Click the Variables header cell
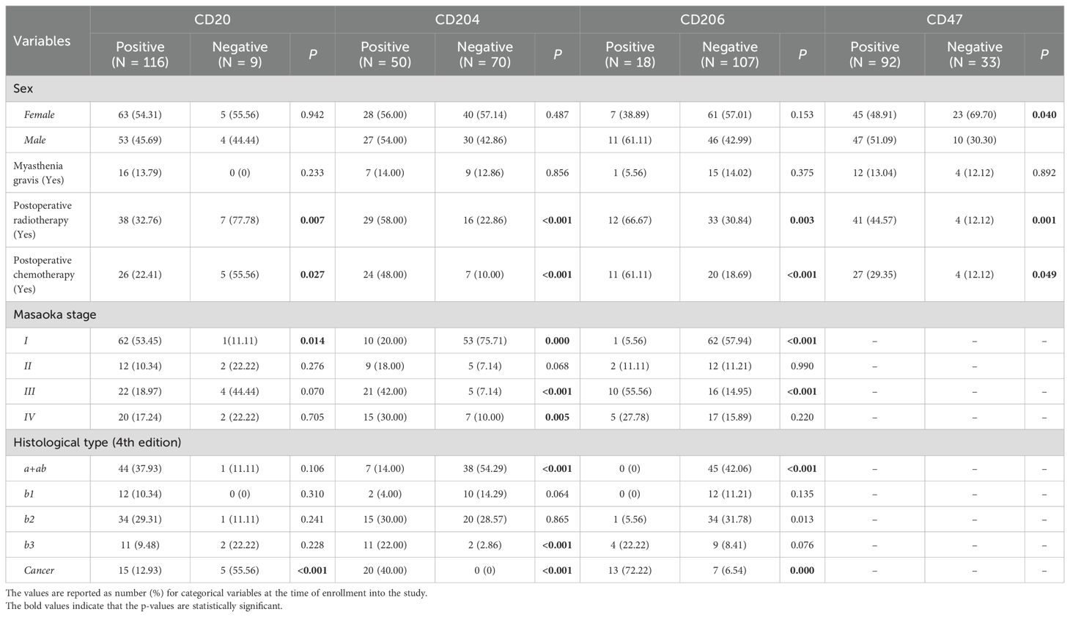The height and width of the screenshot is (617, 1070). click(x=43, y=41)
